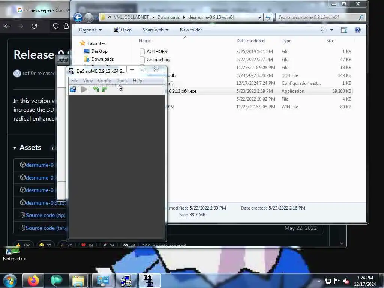Open the DeSmuME Help menu
The image size is (384, 288).
point(137,81)
